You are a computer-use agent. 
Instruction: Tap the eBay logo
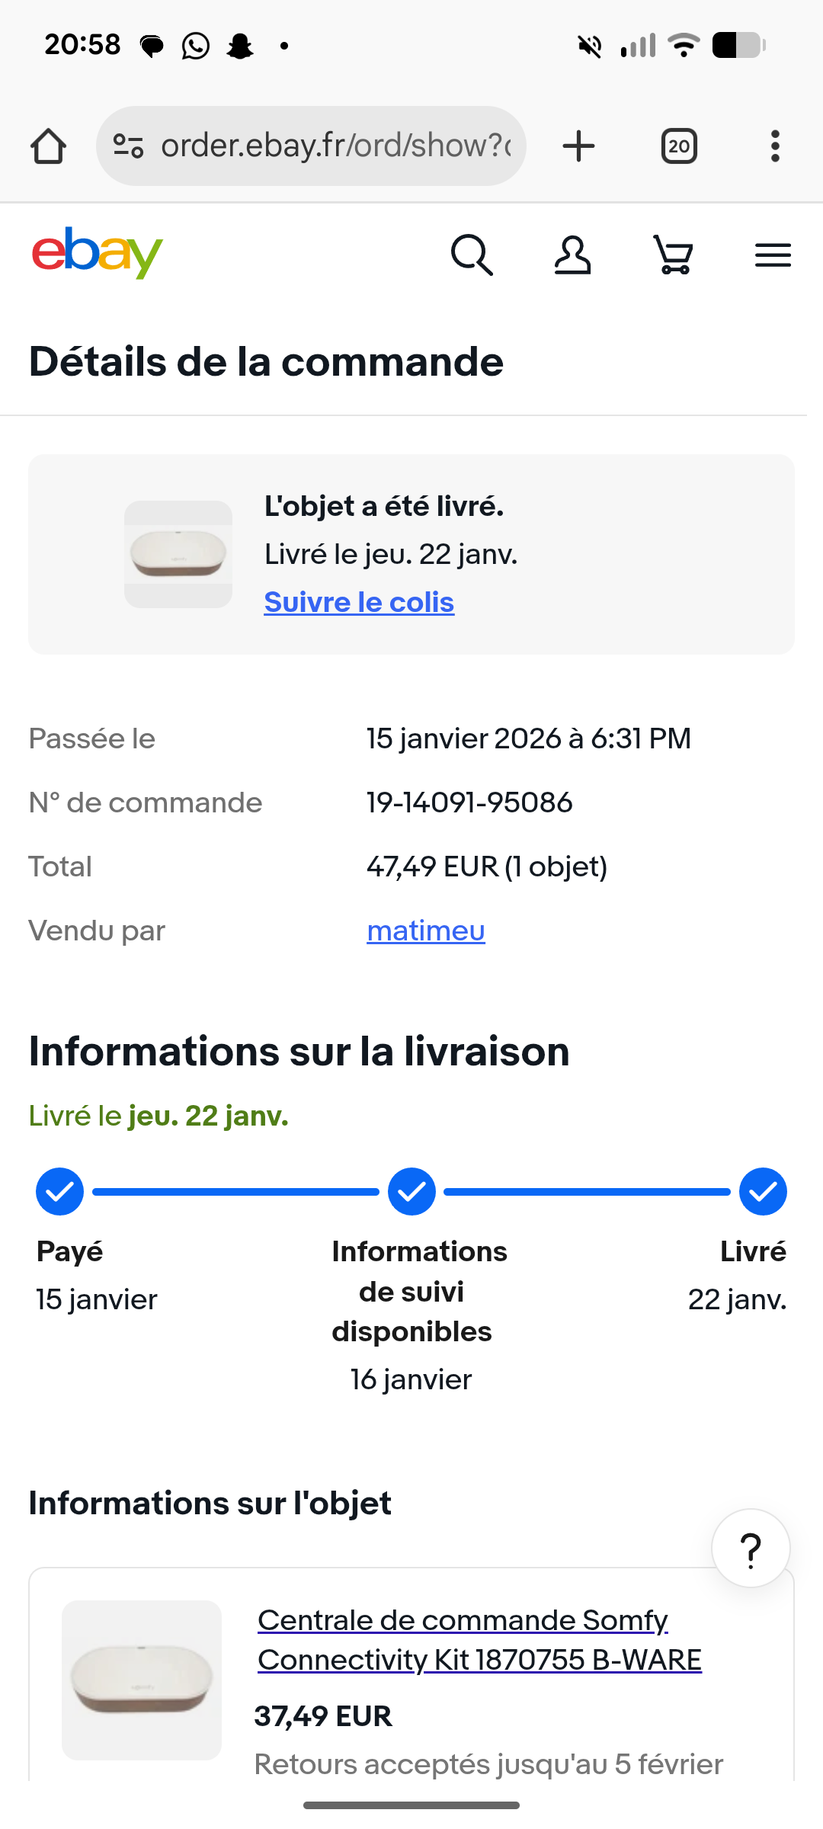[97, 253]
